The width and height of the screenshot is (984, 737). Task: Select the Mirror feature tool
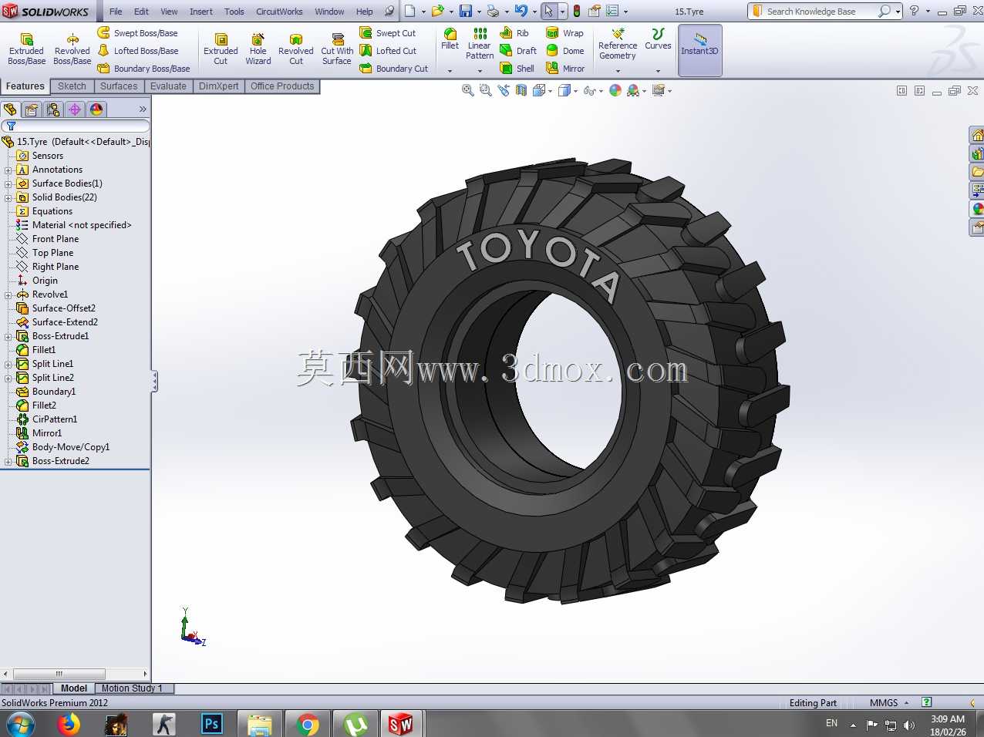tap(565, 69)
